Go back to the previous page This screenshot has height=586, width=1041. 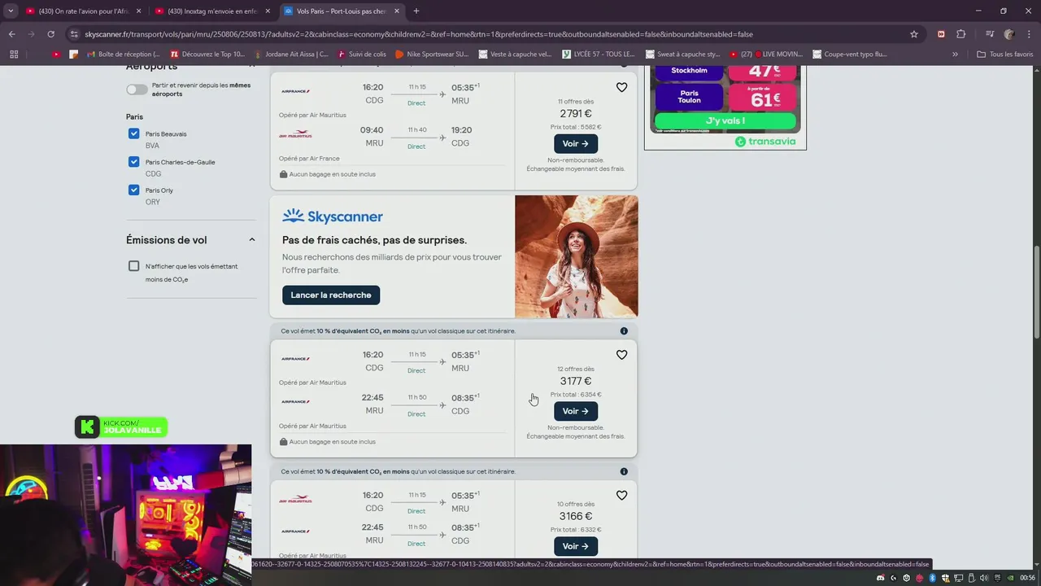[x=11, y=34]
